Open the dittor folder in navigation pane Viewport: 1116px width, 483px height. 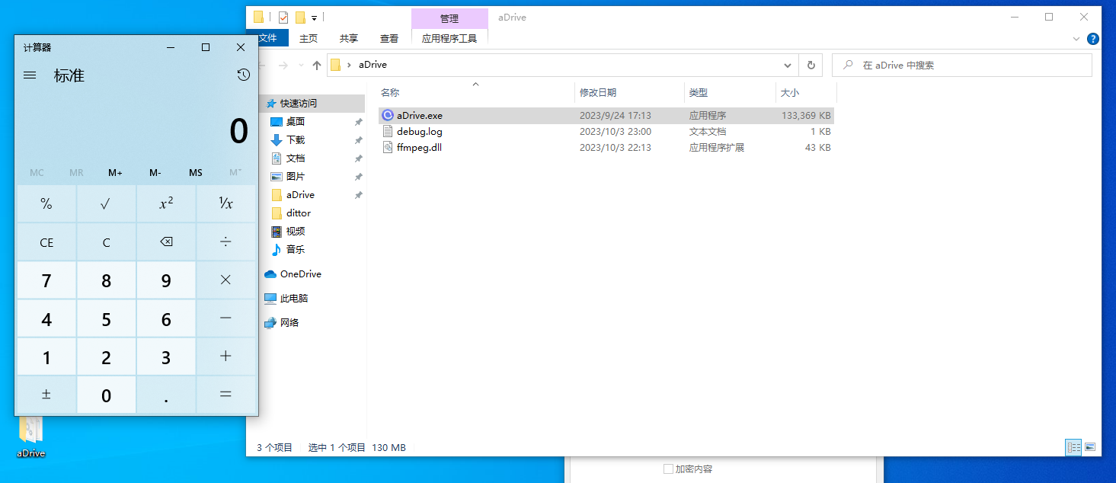[x=299, y=213]
